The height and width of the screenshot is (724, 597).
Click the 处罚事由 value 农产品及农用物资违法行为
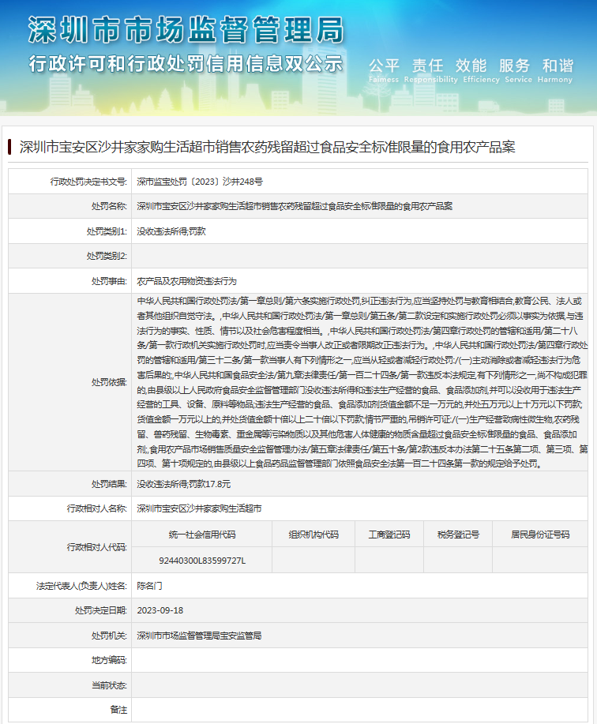[x=186, y=281]
